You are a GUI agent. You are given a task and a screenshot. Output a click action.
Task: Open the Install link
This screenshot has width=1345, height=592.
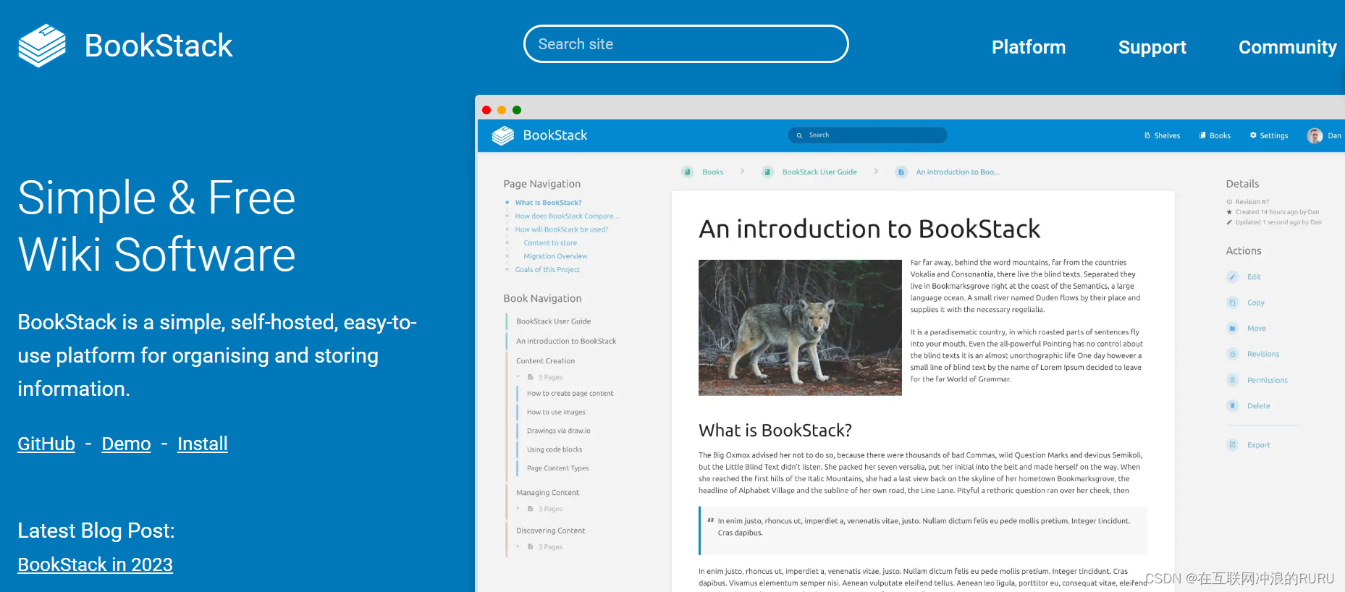pos(203,444)
